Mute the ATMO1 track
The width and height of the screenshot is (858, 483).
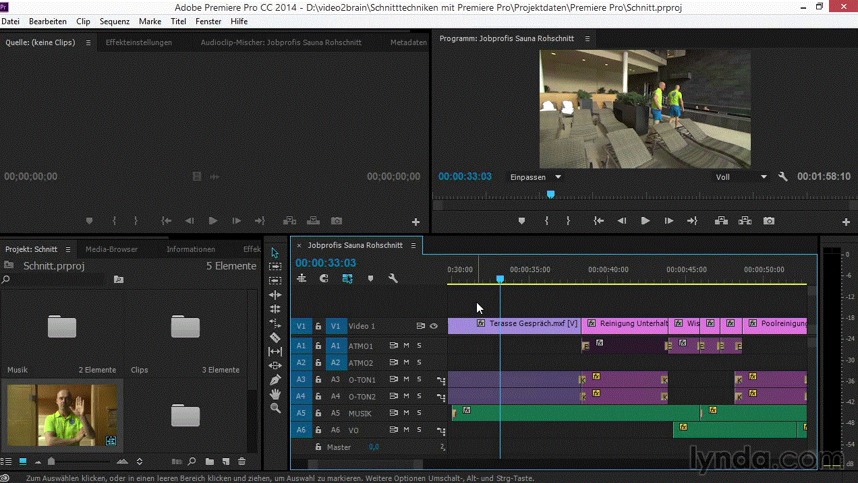coord(406,346)
